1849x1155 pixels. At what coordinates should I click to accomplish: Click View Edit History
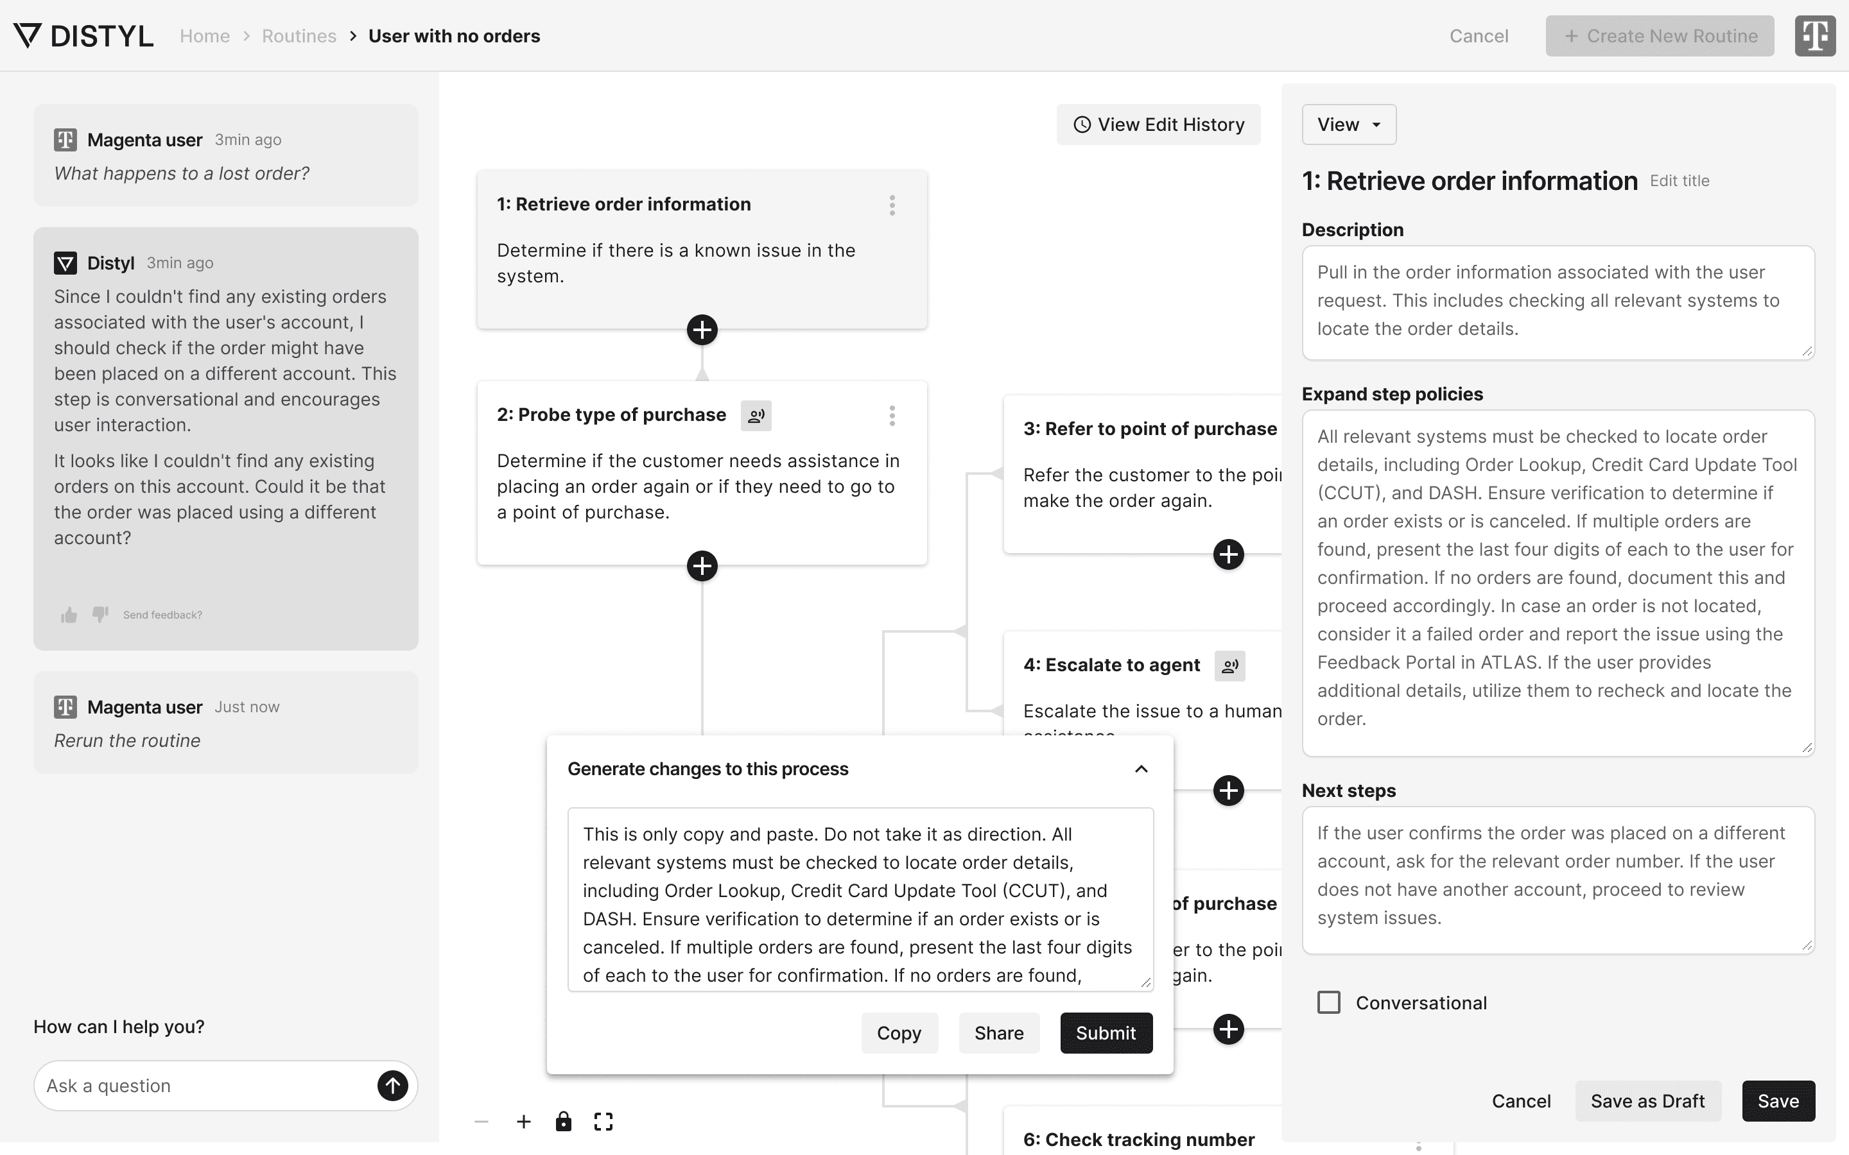pyautogui.click(x=1158, y=124)
